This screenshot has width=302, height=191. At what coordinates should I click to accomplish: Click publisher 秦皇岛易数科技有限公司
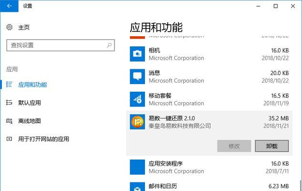180,126
